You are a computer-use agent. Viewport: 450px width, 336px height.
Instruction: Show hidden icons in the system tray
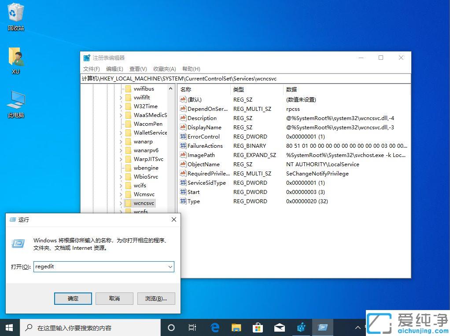pos(358,327)
